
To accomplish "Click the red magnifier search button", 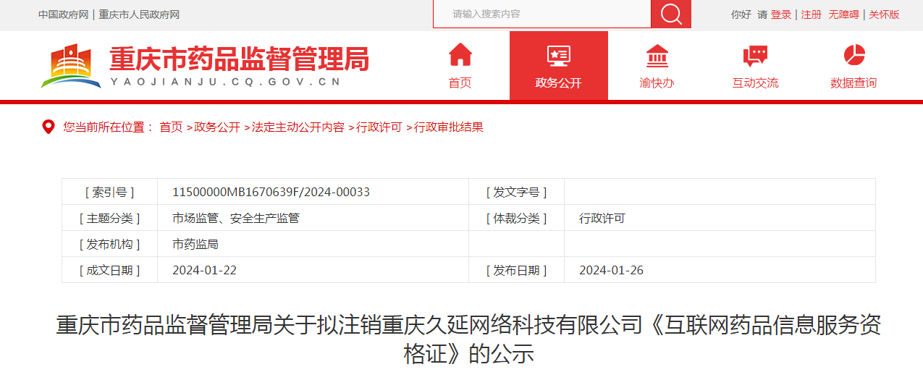I will [671, 14].
